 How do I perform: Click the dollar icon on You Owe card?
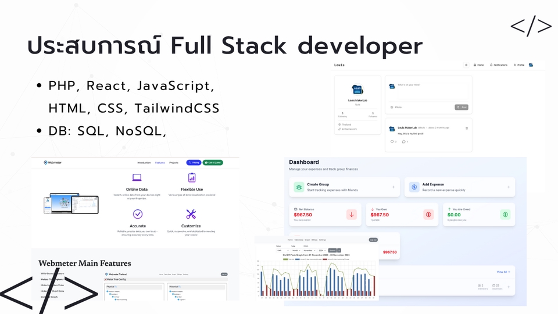tap(428, 215)
